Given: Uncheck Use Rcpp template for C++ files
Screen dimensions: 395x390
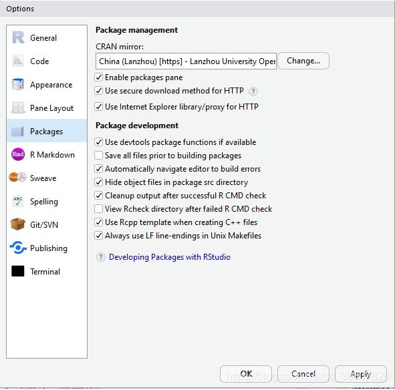Looking at the screenshot, I should tap(98, 222).
